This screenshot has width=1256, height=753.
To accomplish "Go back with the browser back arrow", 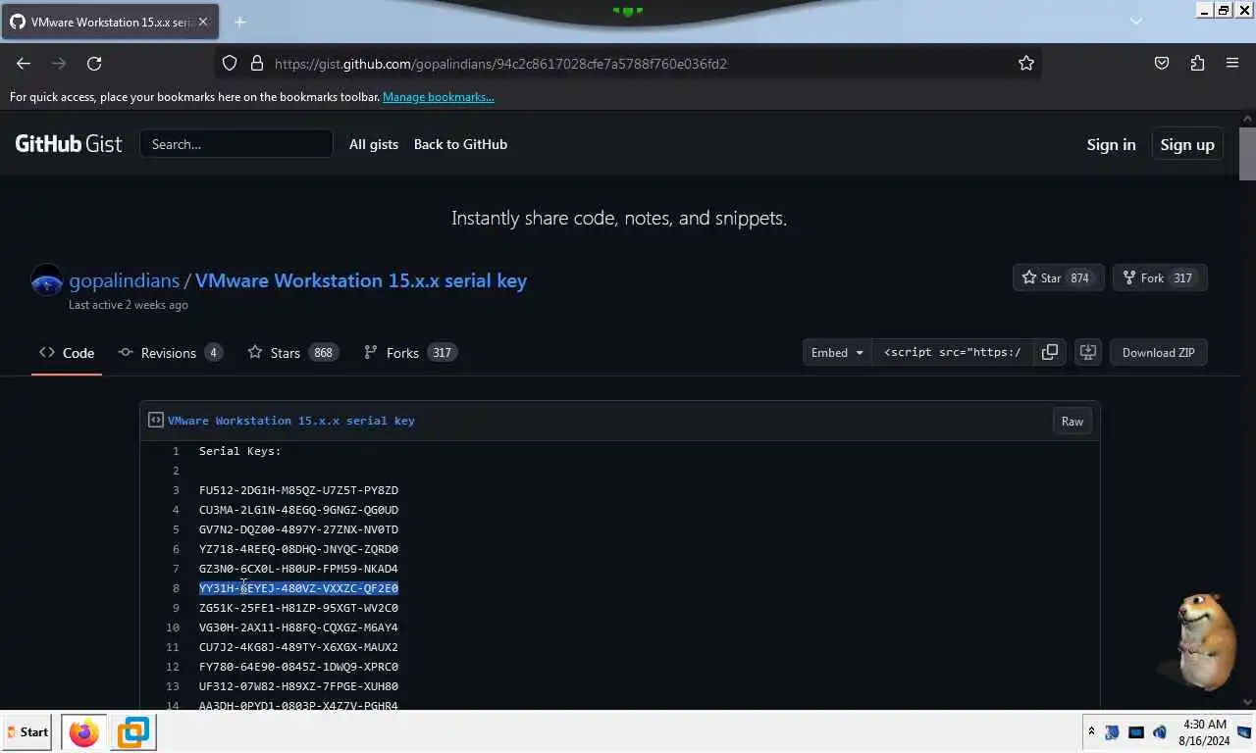I will pyautogui.click(x=24, y=63).
